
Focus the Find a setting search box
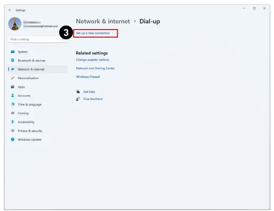tap(36, 39)
